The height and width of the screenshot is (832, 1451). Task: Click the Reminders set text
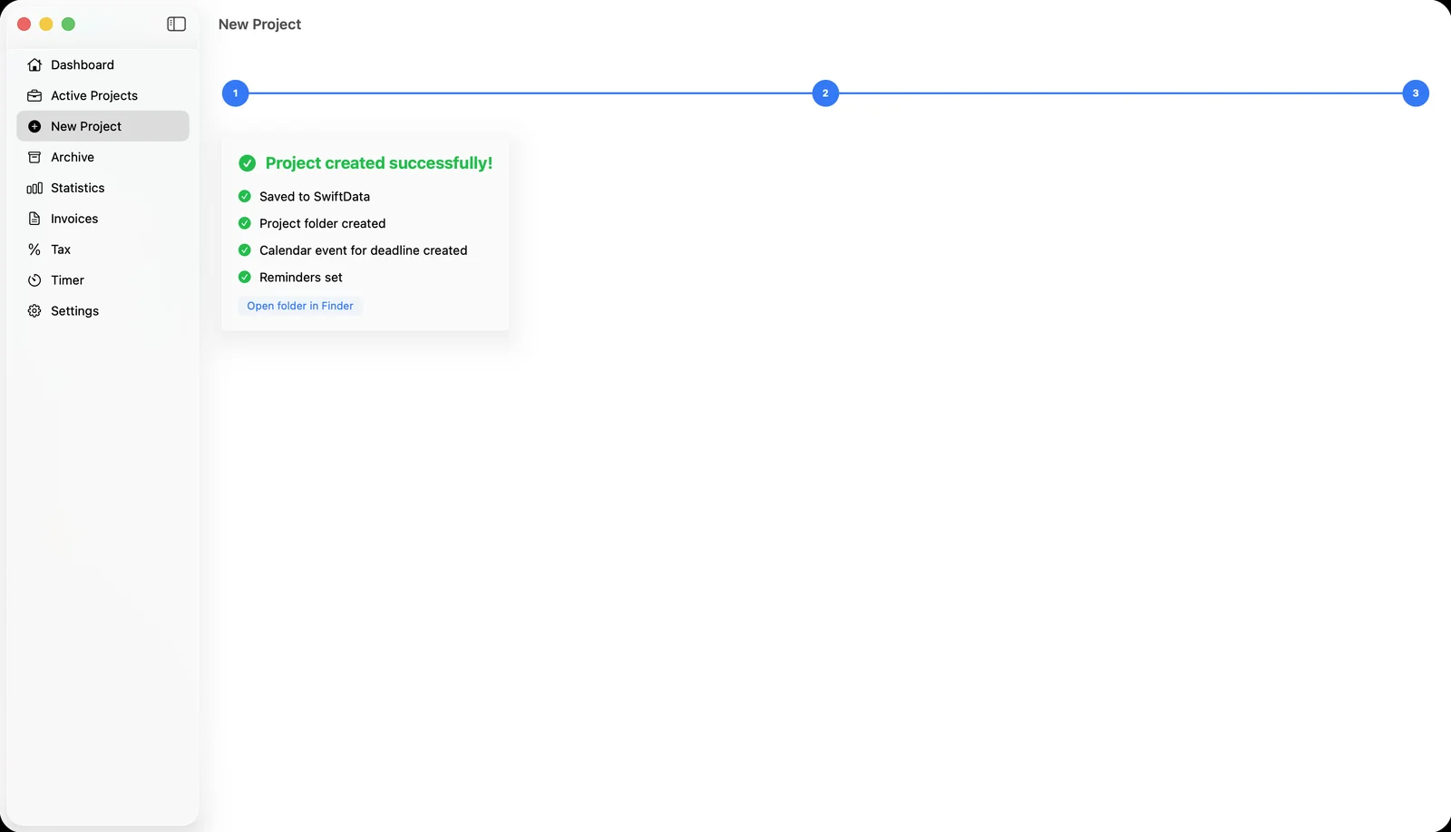pos(301,278)
